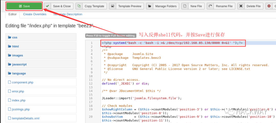
Task: Click the redo arrow icon beside Rename File
Action: (x=210, y=6)
